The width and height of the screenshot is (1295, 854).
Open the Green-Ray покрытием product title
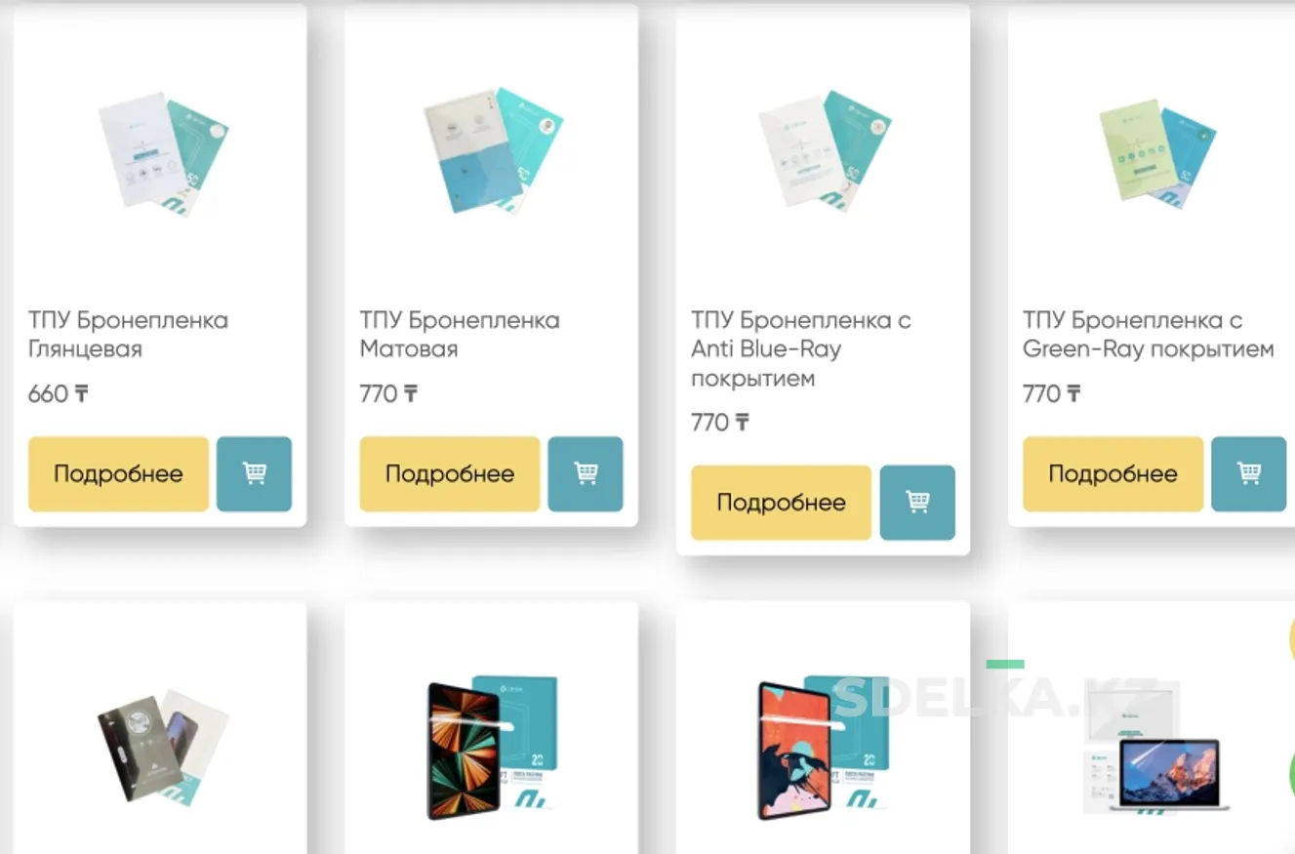coord(1149,335)
